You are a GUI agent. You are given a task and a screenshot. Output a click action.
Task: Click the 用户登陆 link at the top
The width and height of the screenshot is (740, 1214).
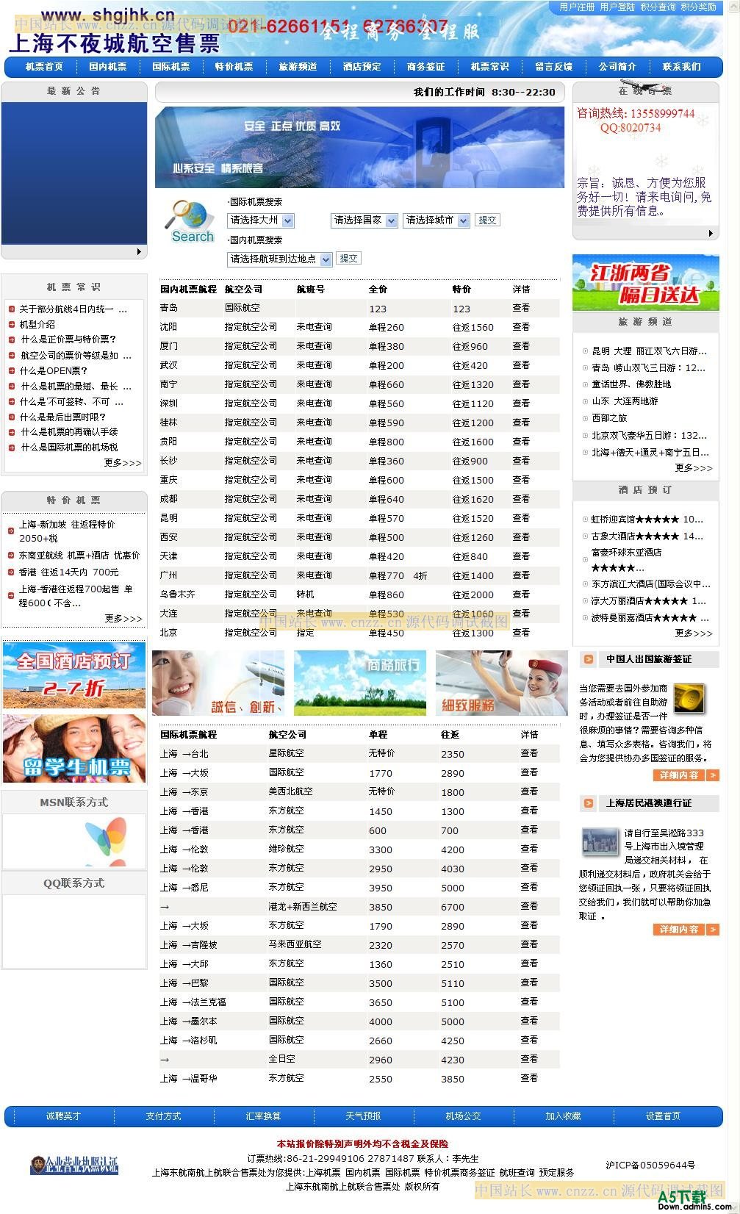(617, 7)
